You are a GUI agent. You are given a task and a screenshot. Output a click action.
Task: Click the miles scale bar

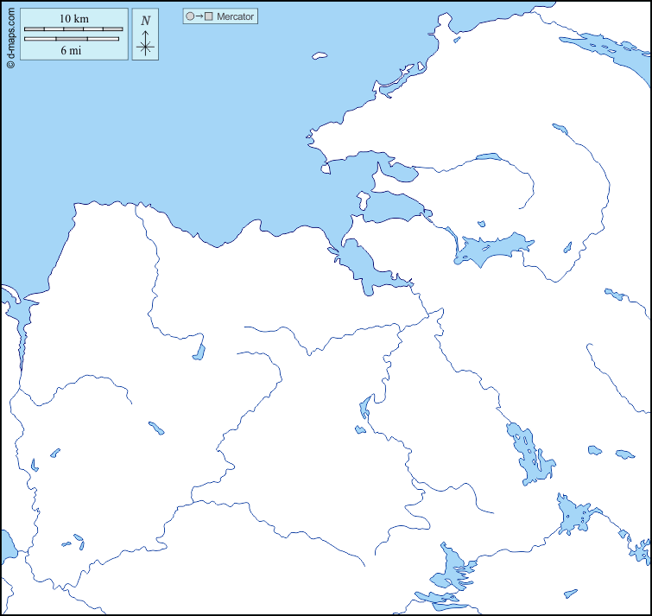click(x=72, y=39)
